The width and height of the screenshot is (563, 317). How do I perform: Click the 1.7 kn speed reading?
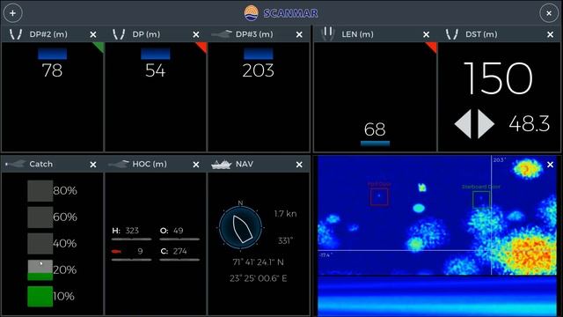285,214
